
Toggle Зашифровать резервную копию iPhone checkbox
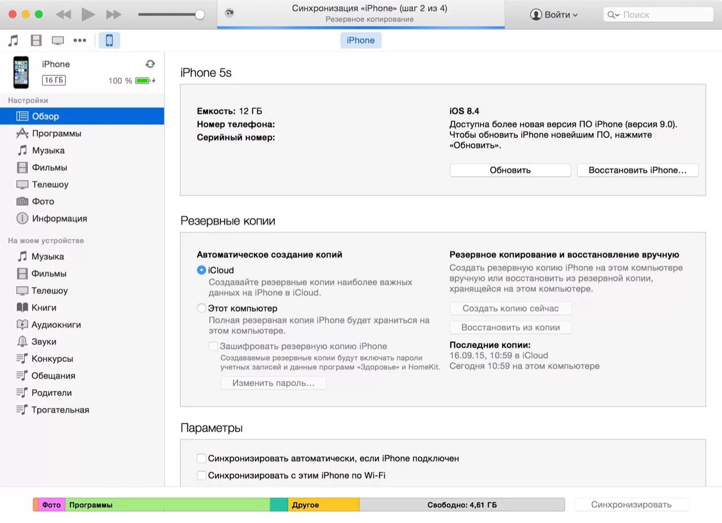coord(213,346)
